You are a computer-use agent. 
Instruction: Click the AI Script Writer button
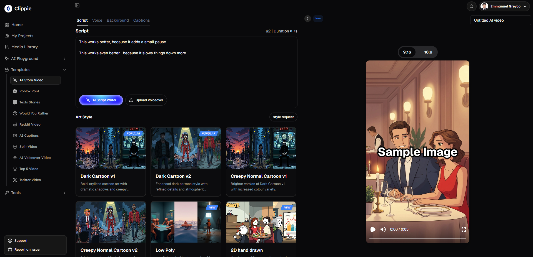coord(101,100)
